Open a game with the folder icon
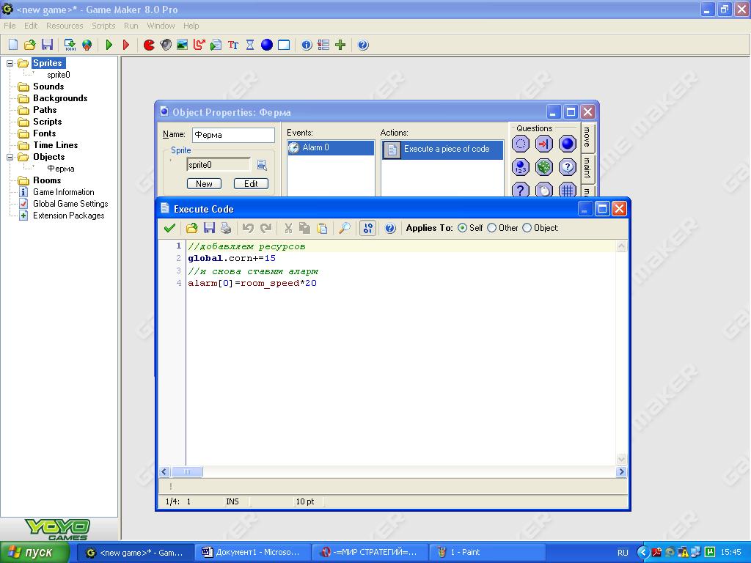 click(29, 45)
